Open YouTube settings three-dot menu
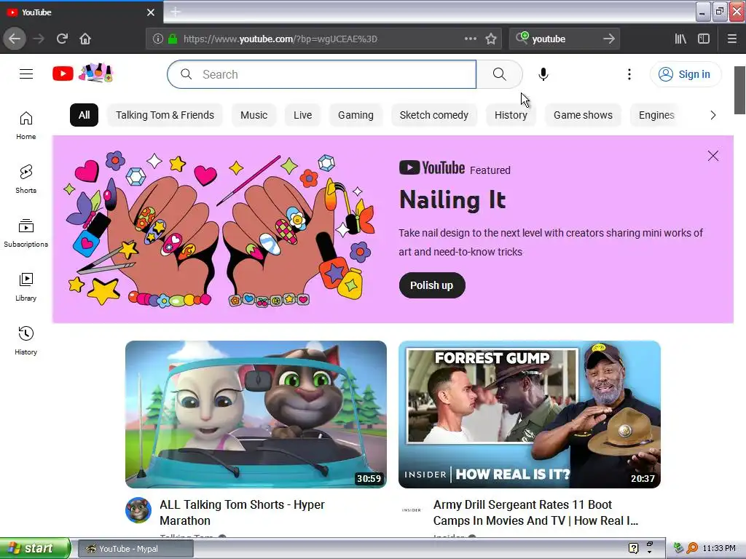Image resolution: width=746 pixels, height=559 pixels. click(x=629, y=74)
